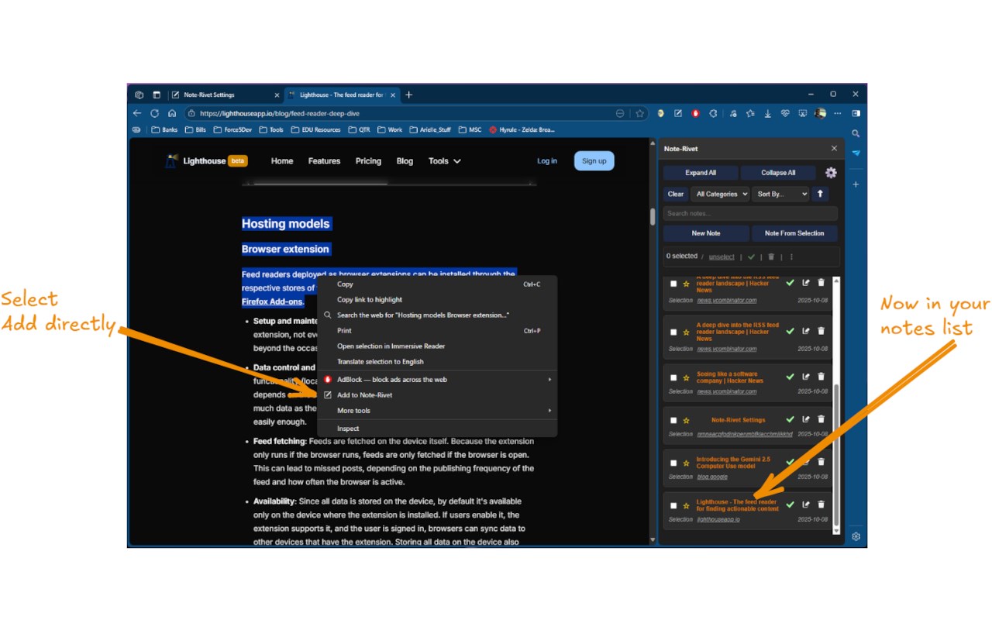Select checkbox for 'Introducing the Gemini 2.5' note
This screenshot has height=620, width=992.
(x=673, y=463)
